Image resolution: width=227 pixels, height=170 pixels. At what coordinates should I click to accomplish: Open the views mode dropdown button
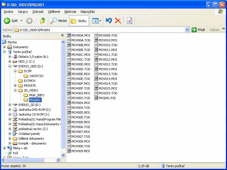(x=97, y=21)
